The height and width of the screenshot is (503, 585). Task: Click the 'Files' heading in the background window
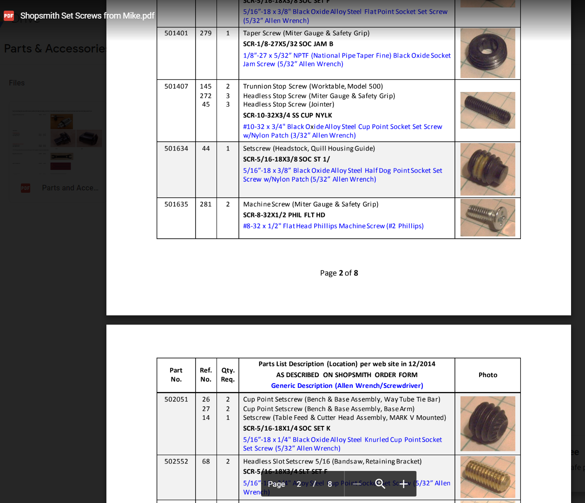click(17, 83)
